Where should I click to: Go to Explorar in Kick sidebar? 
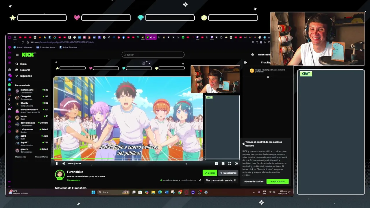[x=23, y=70]
